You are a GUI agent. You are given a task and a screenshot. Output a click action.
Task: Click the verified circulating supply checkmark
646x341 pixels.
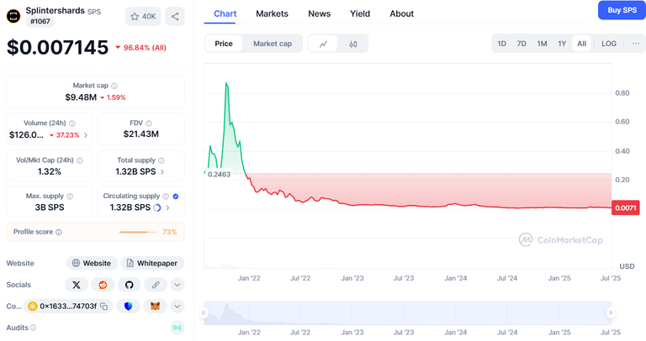point(176,197)
